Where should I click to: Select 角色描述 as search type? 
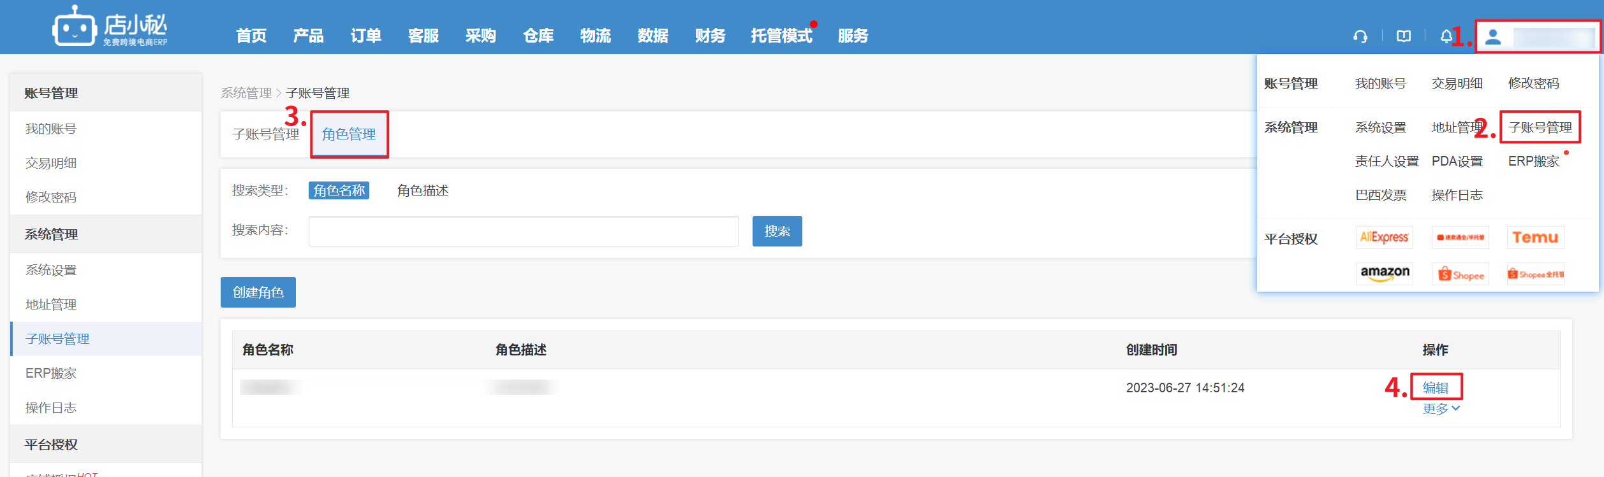point(423,190)
